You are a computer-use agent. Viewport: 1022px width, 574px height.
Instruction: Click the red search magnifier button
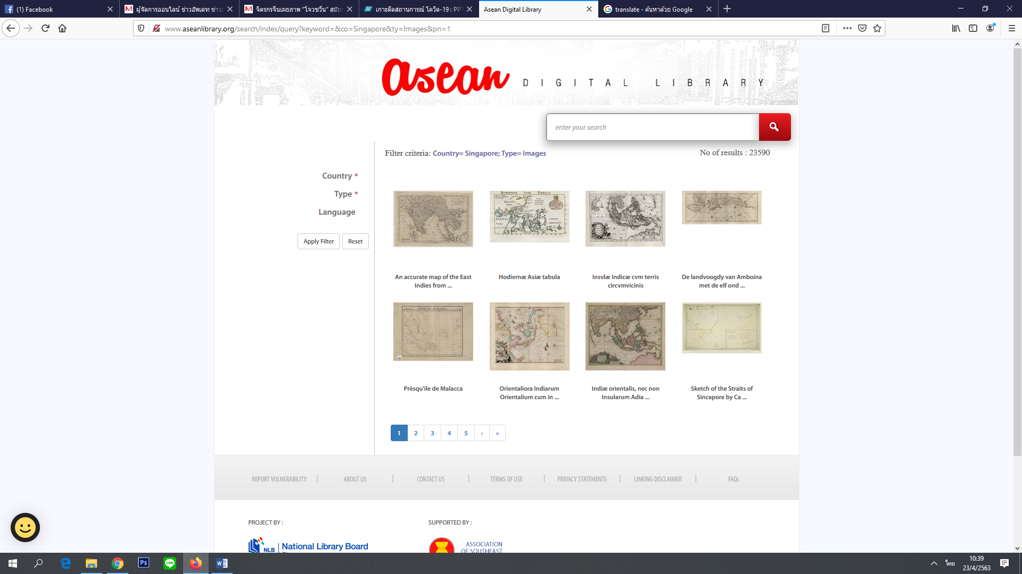(774, 127)
